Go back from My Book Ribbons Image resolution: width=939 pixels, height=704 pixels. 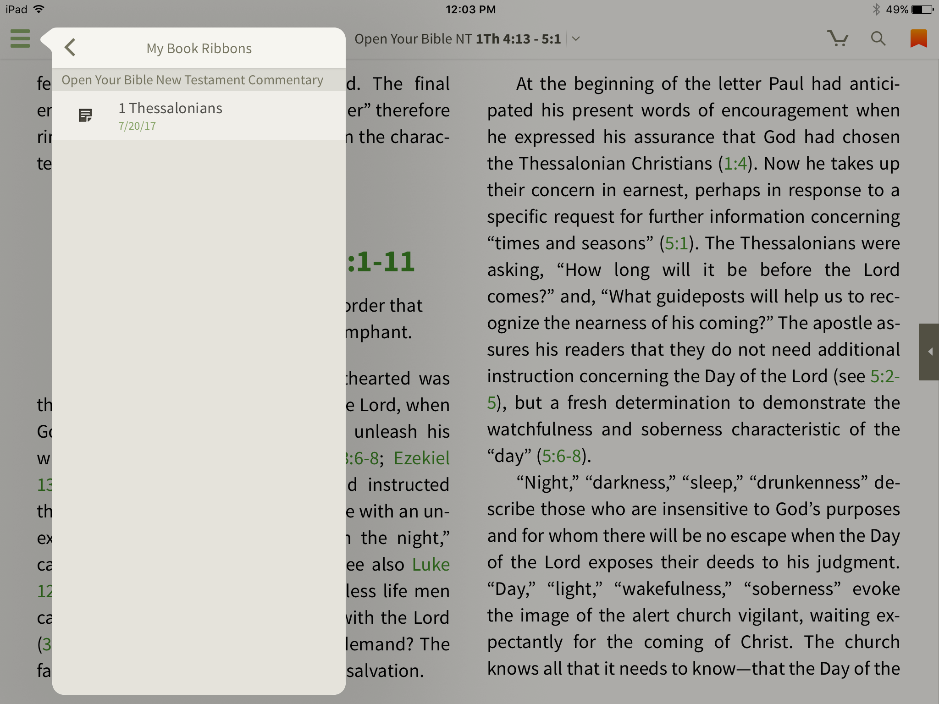coord(70,47)
